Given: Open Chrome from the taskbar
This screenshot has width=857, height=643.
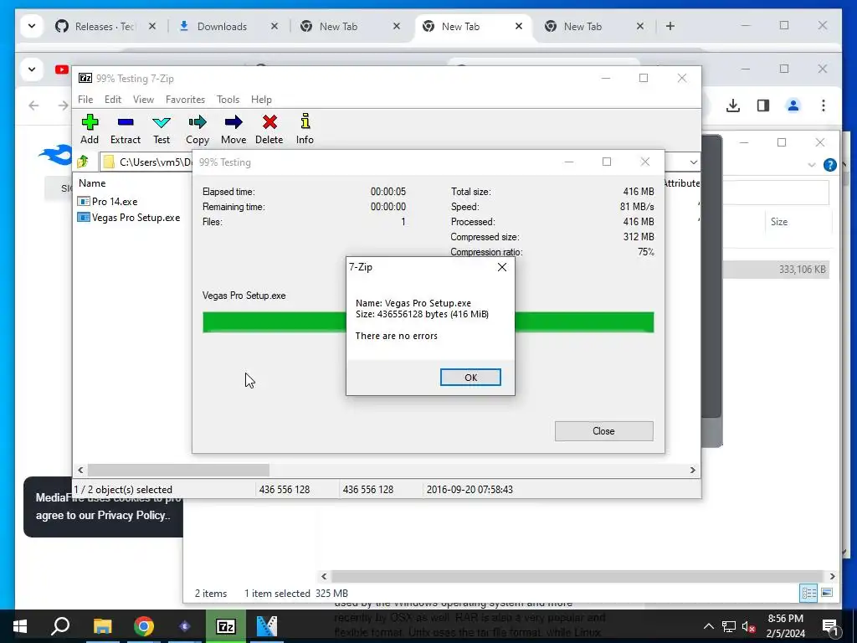Looking at the screenshot, I should (x=144, y=626).
